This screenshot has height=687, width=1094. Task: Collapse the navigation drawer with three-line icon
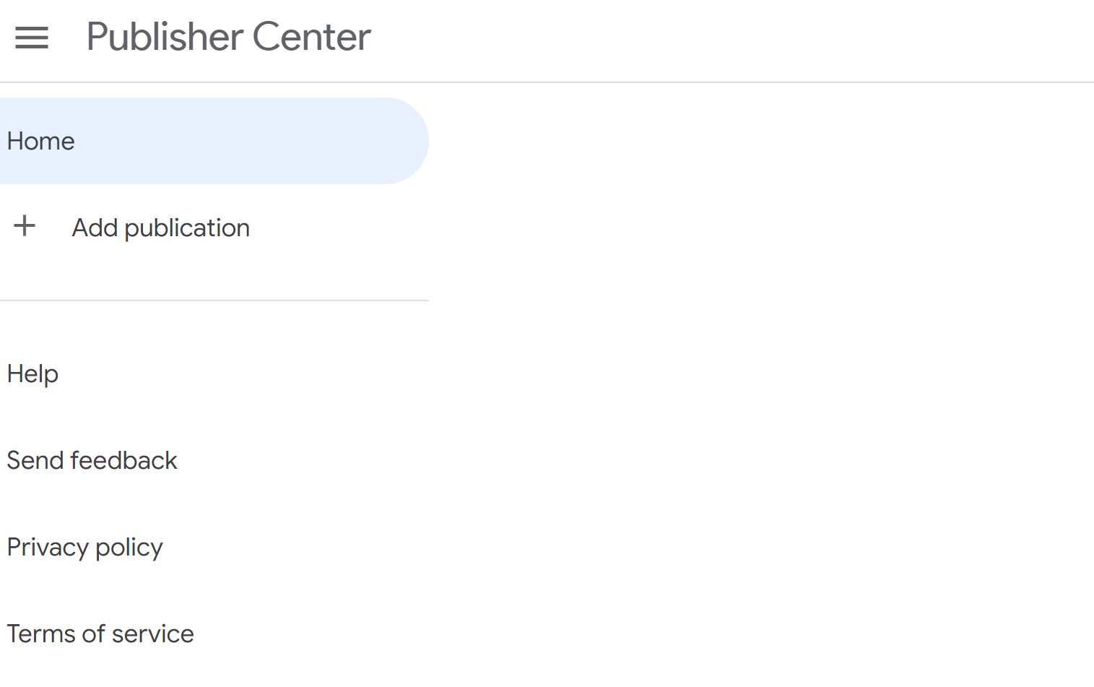pyautogui.click(x=32, y=38)
